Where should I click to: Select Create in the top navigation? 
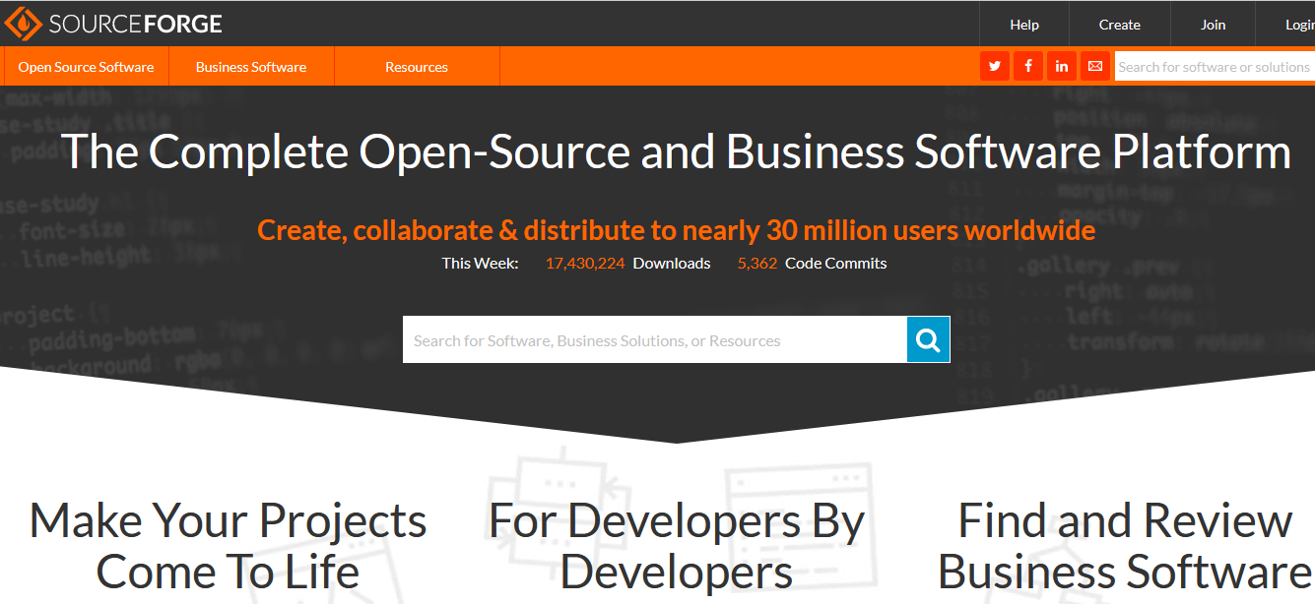(x=1119, y=25)
